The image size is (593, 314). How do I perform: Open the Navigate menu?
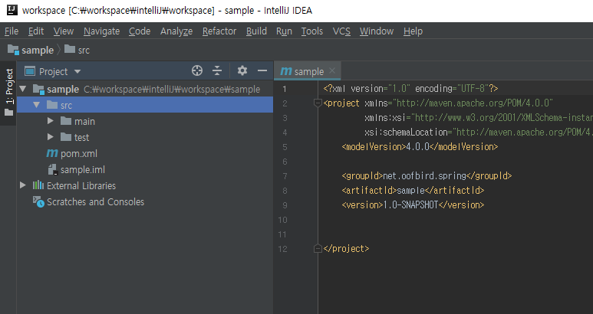102,31
